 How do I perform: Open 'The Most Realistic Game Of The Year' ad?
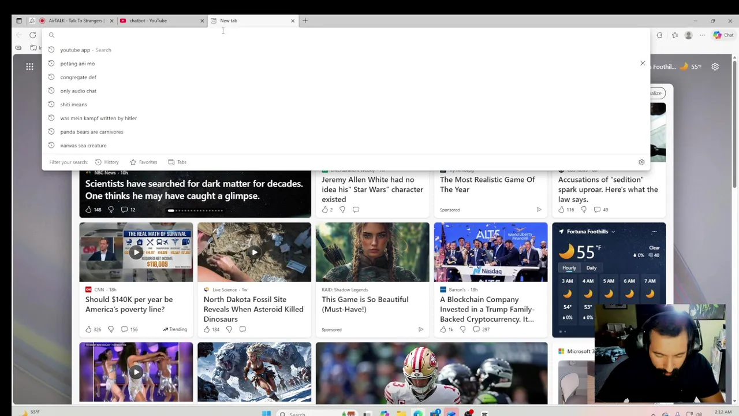coord(487,184)
